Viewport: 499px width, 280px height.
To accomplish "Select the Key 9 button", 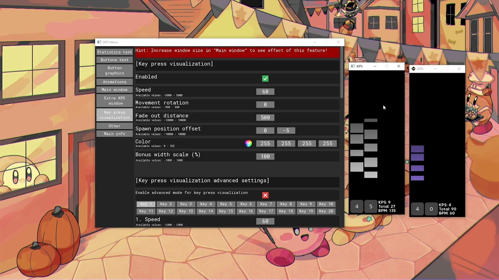I will click(x=306, y=204).
